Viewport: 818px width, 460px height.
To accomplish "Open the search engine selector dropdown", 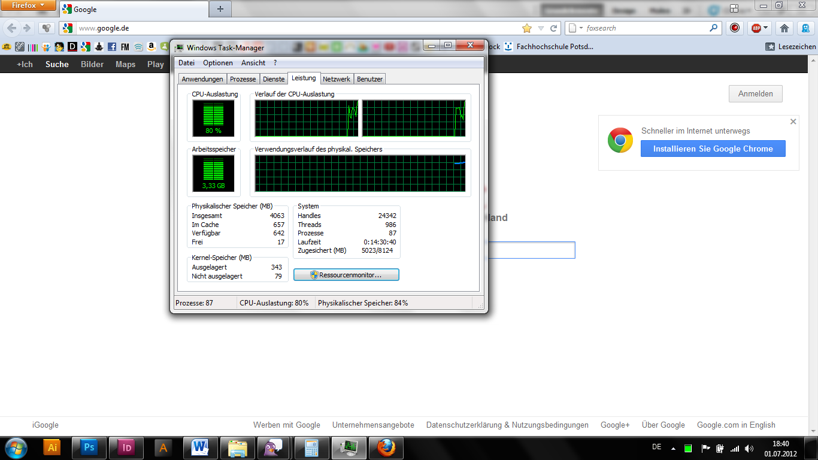I will pos(575,28).
